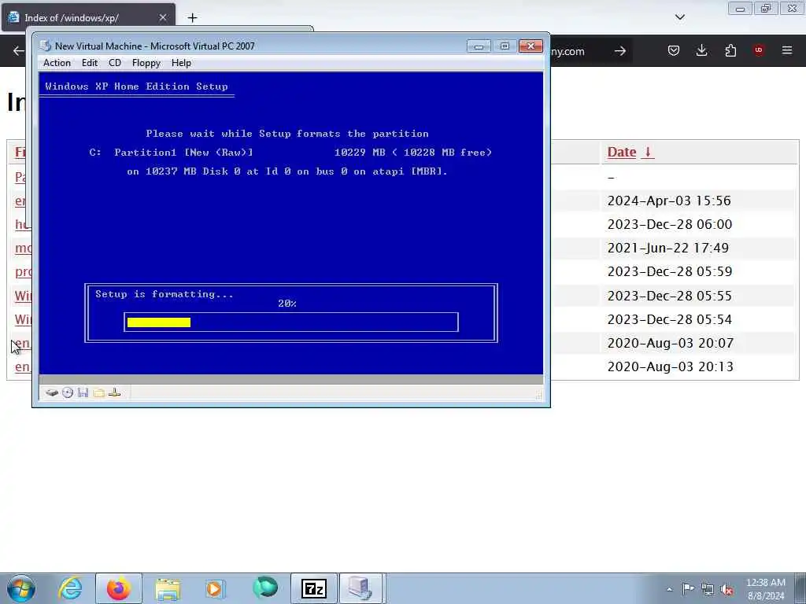Open the Firefox hamburger application menu
Viewport: 806px width, 604px height.
click(787, 50)
